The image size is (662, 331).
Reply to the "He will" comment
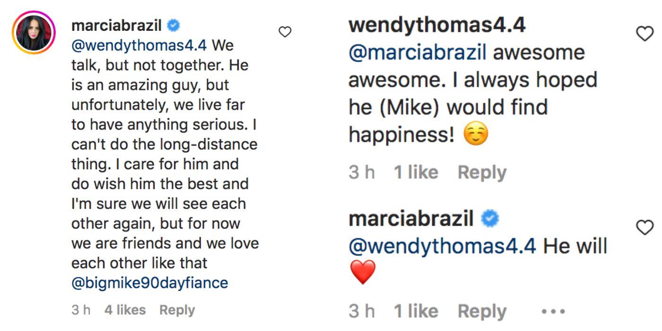(482, 312)
